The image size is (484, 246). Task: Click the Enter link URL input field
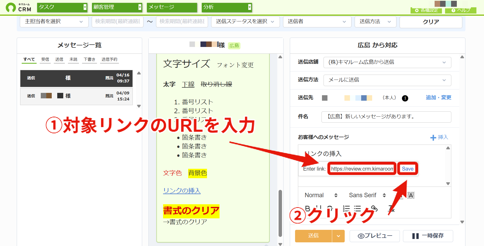362,169
